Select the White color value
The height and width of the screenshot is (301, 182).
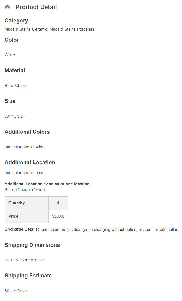tap(10, 55)
